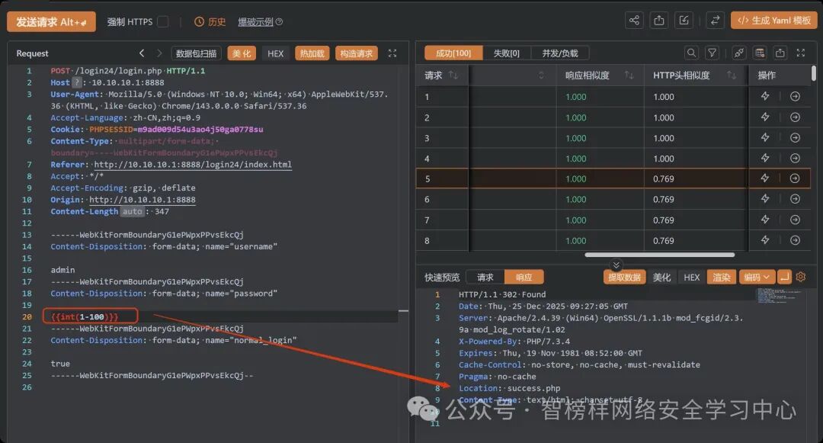Click the lightning icon in row 5
823x443 pixels.
[765, 178]
